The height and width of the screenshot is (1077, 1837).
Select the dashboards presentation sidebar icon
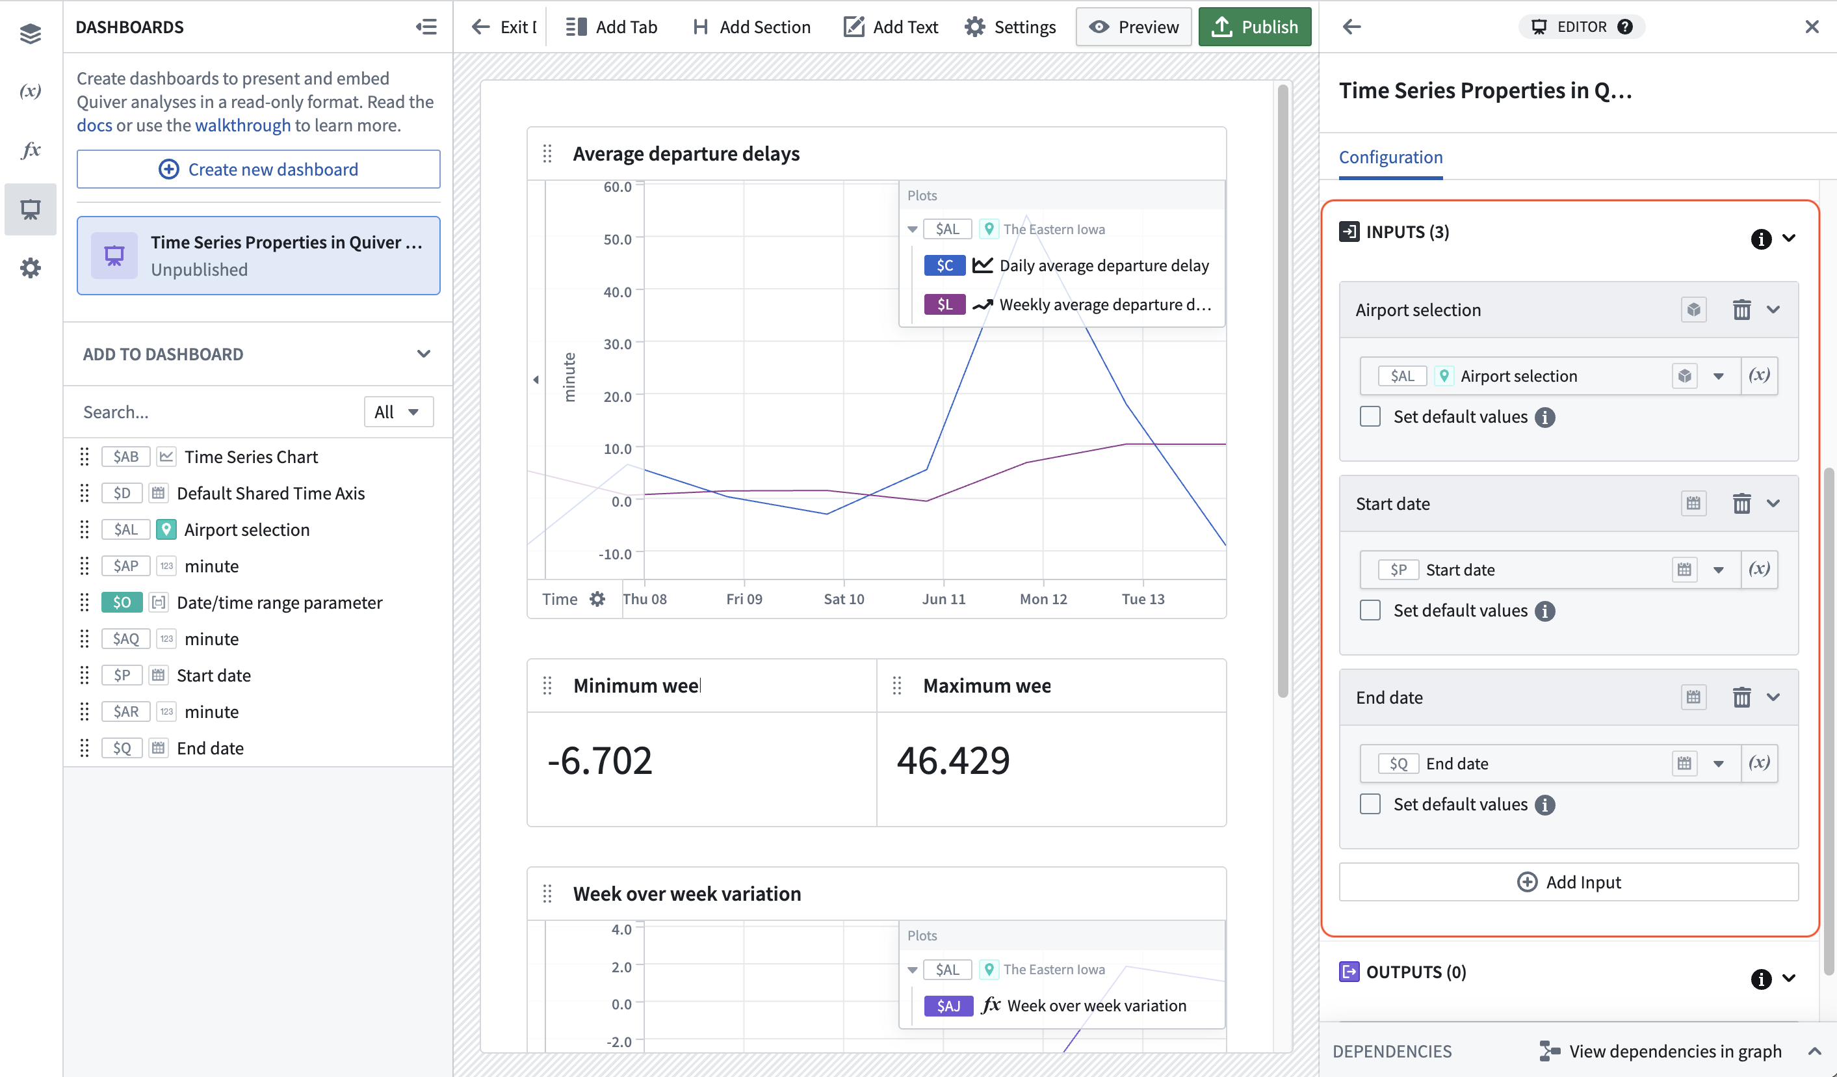pyautogui.click(x=30, y=209)
